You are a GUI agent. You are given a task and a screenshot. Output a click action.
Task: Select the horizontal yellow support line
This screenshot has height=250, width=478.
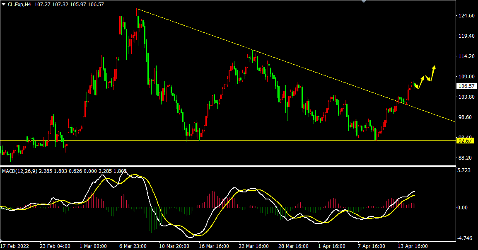pyautogui.click(x=249, y=140)
